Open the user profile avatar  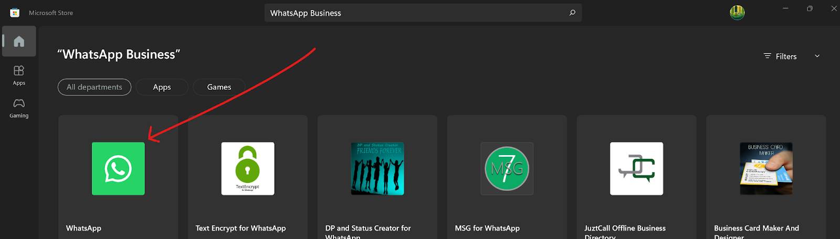click(x=737, y=13)
